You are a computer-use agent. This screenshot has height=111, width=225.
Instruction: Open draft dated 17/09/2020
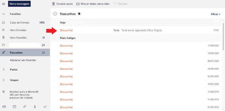coord(136,46)
